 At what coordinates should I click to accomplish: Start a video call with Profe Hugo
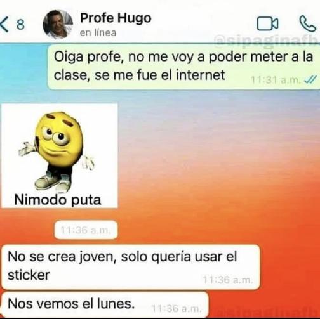(267, 24)
